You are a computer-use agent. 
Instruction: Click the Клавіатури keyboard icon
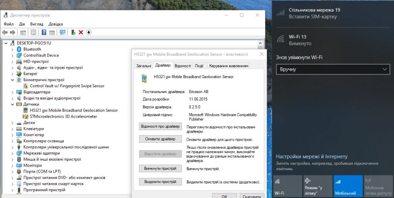click(x=19, y=129)
